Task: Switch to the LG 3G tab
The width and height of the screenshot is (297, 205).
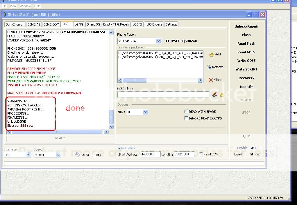Action: click(79, 24)
